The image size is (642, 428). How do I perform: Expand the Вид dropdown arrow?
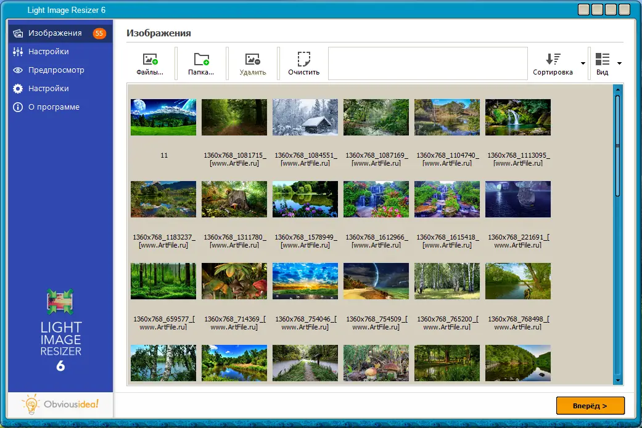(x=619, y=63)
